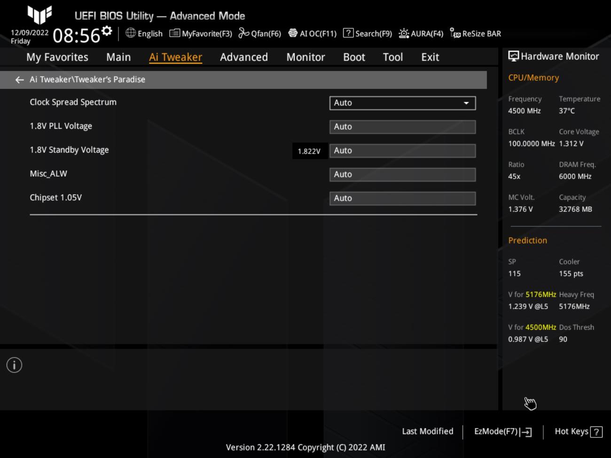Viewport: 611px width, 458px height.
Task: Click the 1.312 V core voltage value
Action: [x=571, y=144]
